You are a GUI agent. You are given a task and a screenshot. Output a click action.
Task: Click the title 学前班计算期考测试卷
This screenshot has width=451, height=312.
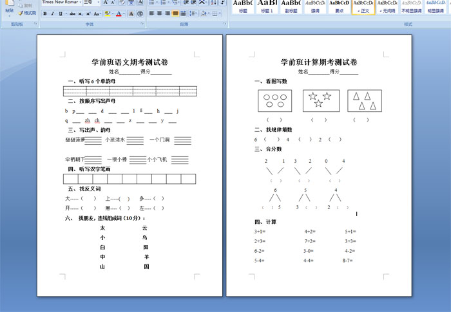[x=319, y=62]
